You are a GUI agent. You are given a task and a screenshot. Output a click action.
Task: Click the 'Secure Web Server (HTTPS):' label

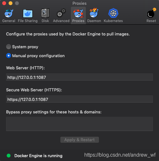(34, 90)
